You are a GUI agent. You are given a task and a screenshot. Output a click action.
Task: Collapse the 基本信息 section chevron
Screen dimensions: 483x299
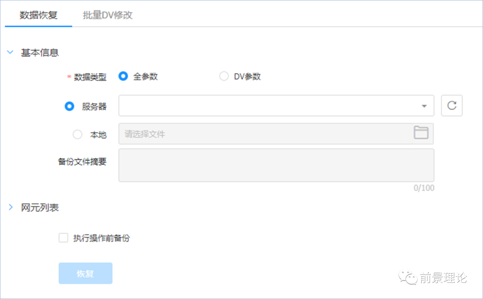[x=10, y=53]
